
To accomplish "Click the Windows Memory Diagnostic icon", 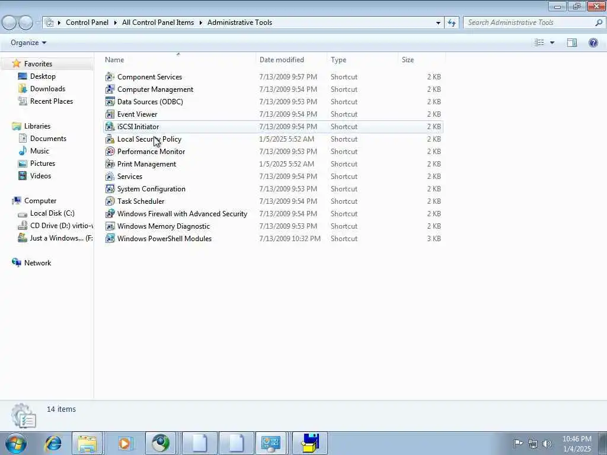I will coord(110,226).
